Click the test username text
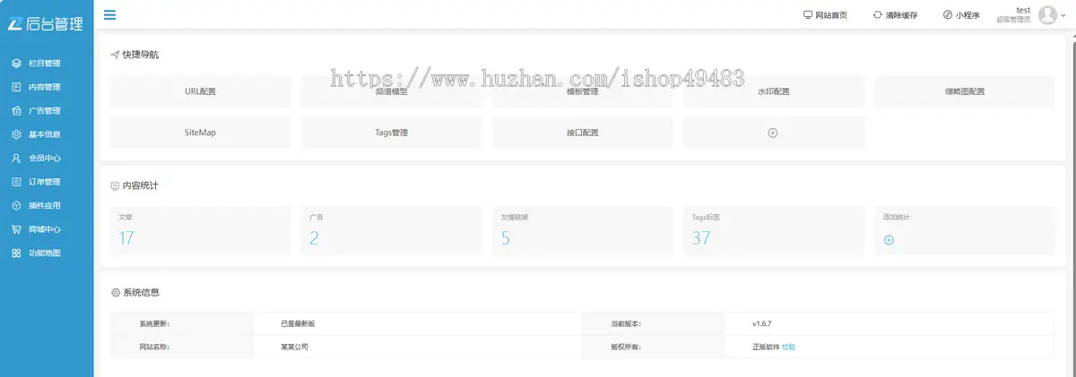Viewport: 1076px width, 377px height. click(1022, 10)
